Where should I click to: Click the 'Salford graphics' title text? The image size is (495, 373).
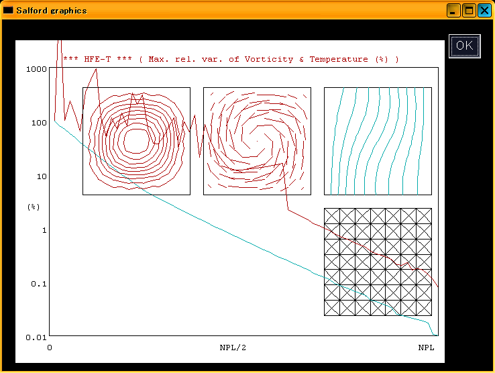point(52,11)
